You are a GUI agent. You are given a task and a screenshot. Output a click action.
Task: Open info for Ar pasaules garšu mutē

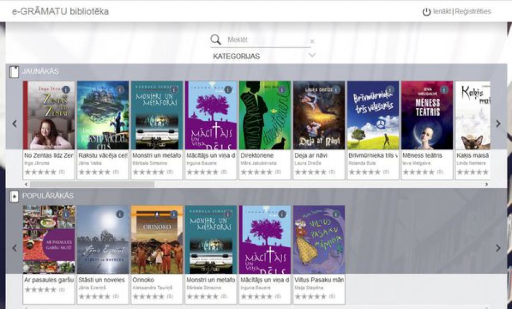(x=66, y=214)
